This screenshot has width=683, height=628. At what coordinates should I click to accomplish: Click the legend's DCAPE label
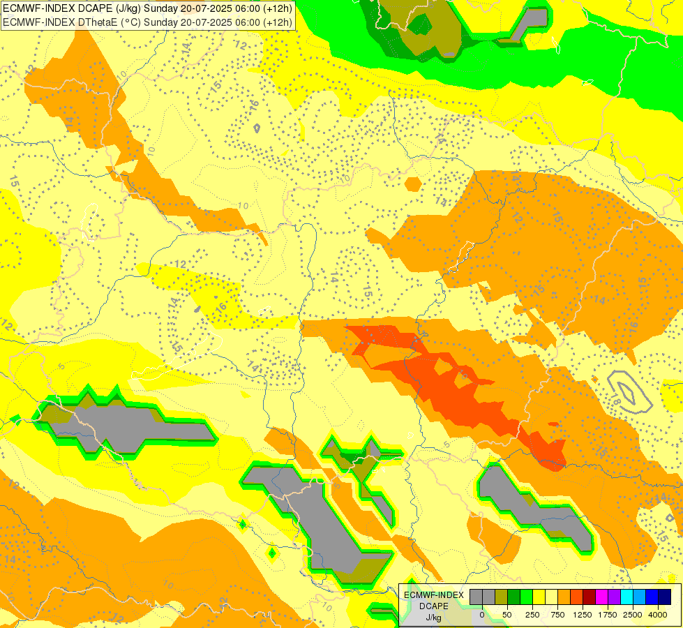[434, 606]
